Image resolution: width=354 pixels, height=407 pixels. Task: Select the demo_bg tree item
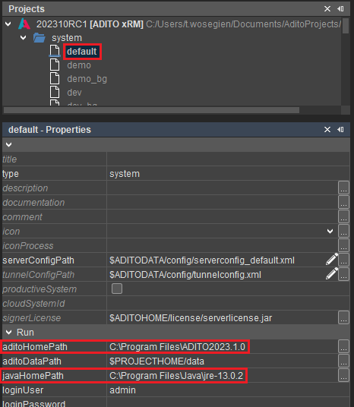coord(87,79)
